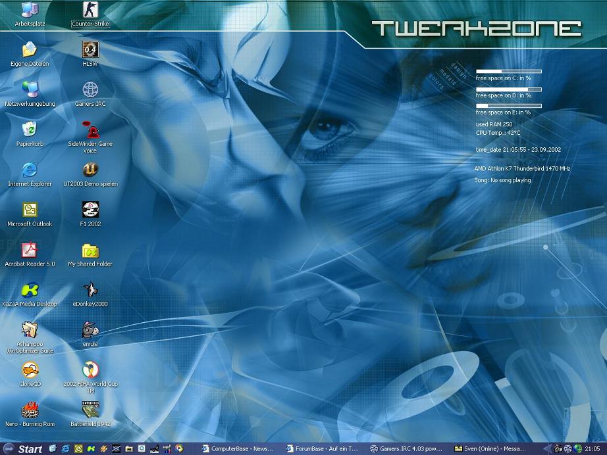Image resolution: width=607 pixels, height=455 pixels.
Task: Click the green globe tray icon
Action: tap(578, 449)
